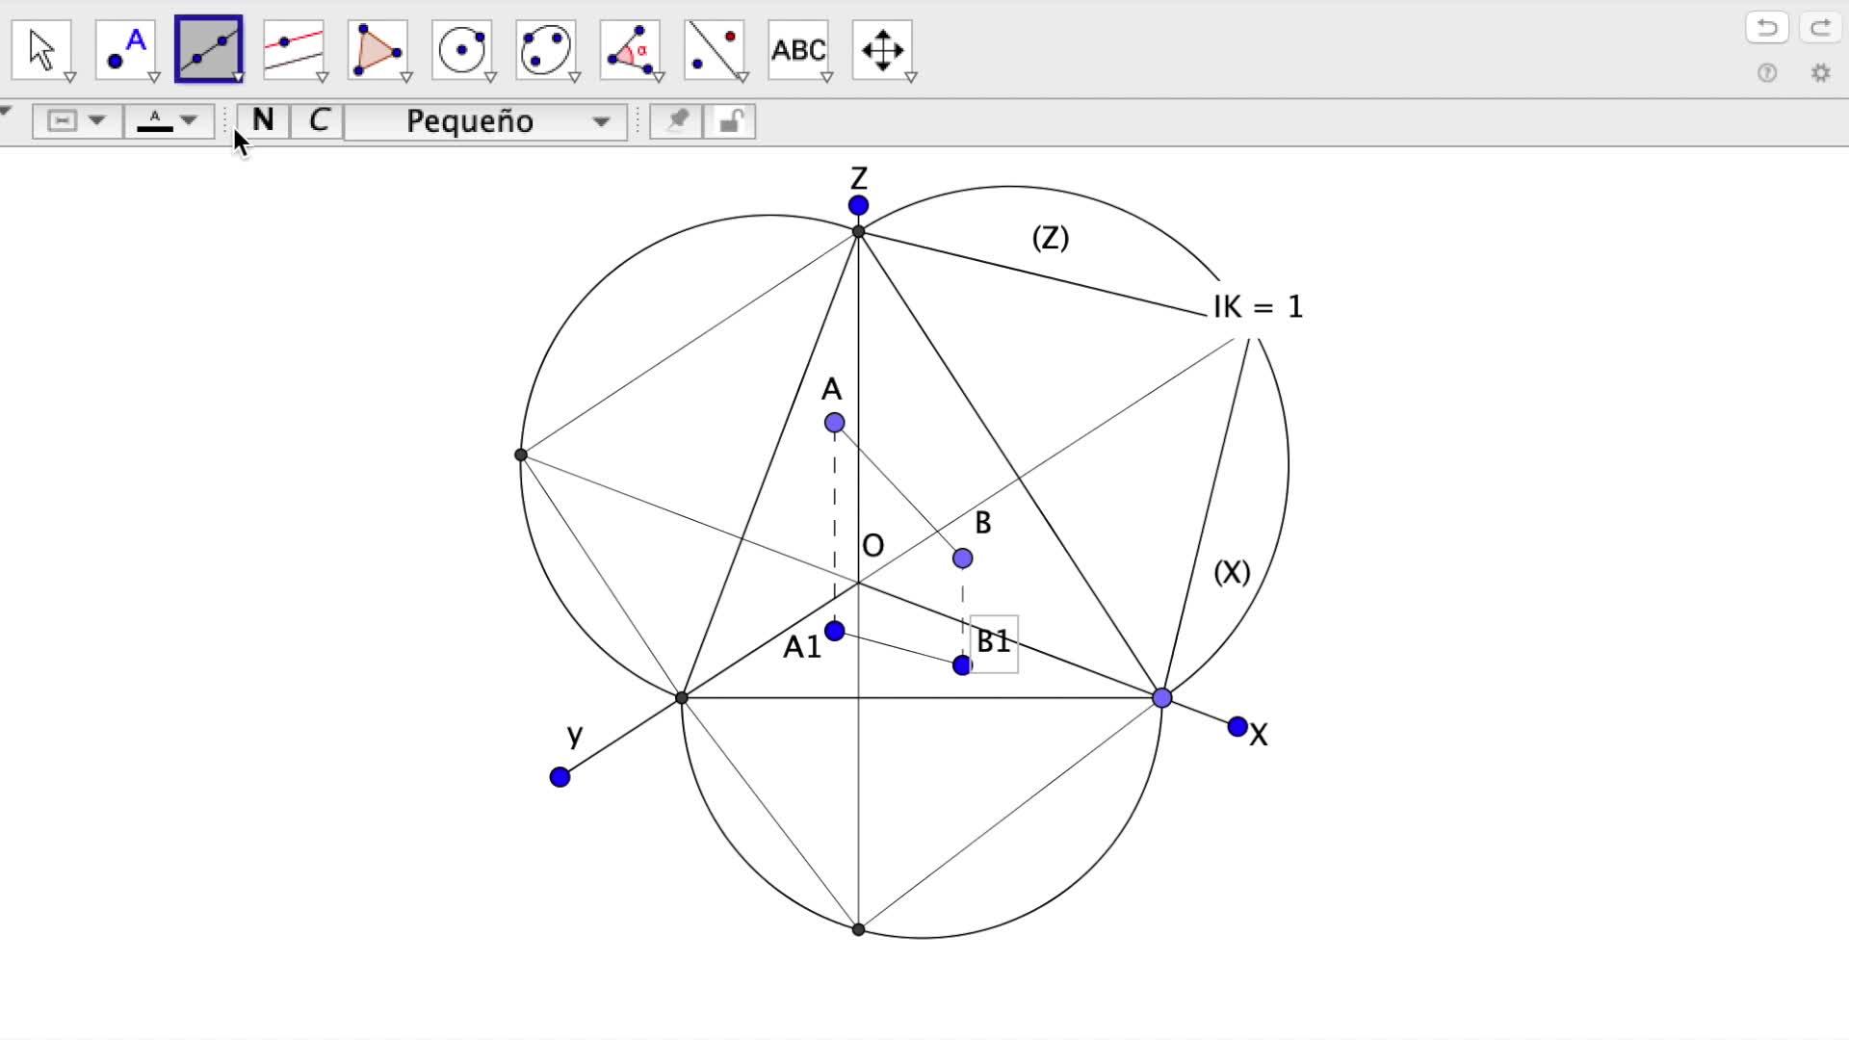Screen dimensions: 1849x1040
Task: Click the redo arrow button
Action: 1820,28
